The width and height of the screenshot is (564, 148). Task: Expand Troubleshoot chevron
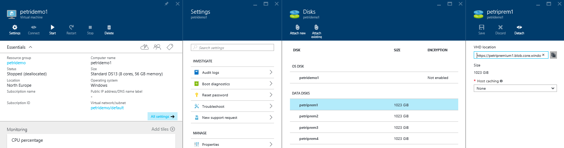[271, 106]
